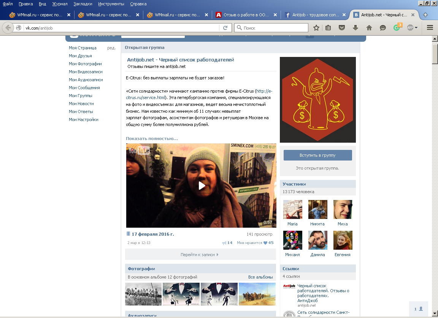
Task: Open the bookmarks list icon
Action: [x=328, y=28]
